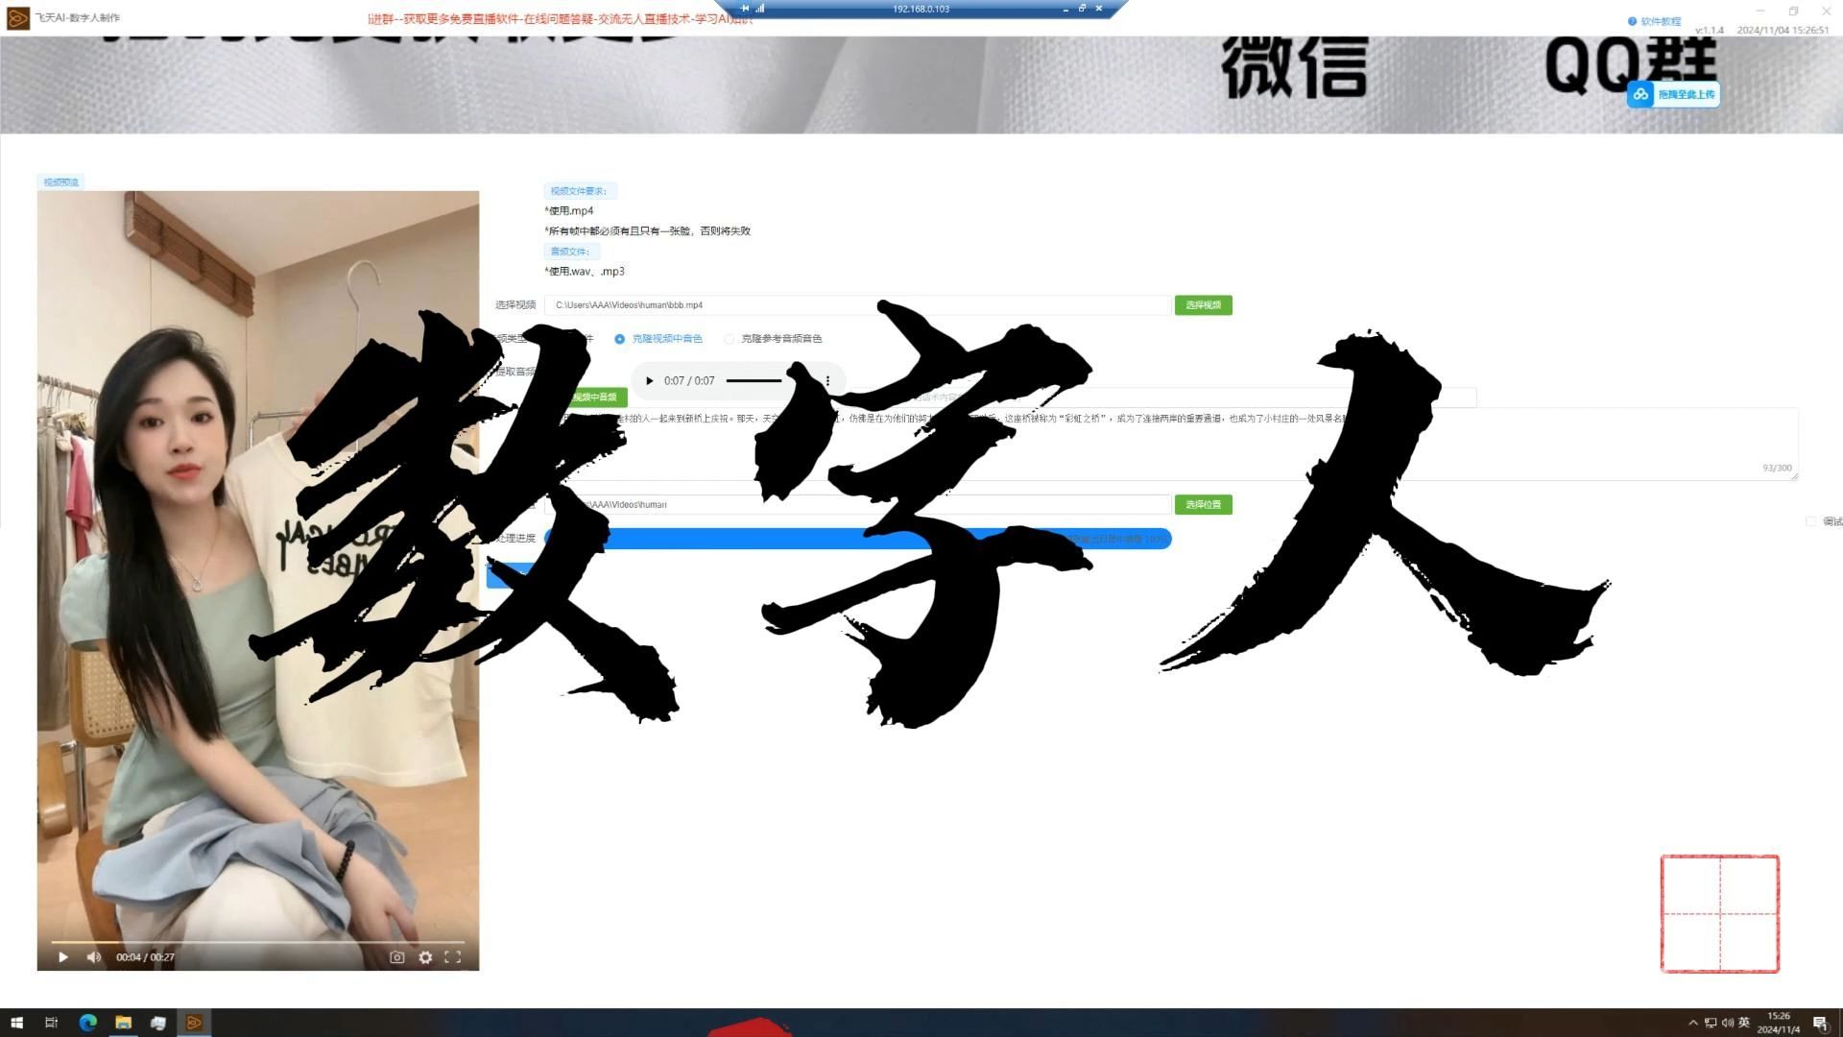Click the green 选择位置 button
This screenshot has height=1037, width=1843.
coord(1203,505)
